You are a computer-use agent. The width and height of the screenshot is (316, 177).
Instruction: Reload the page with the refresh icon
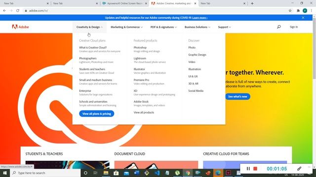[18, 11]
